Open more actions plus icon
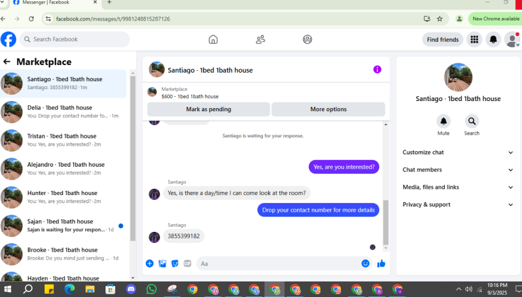 pyautogui.click(x=150, y=264)
